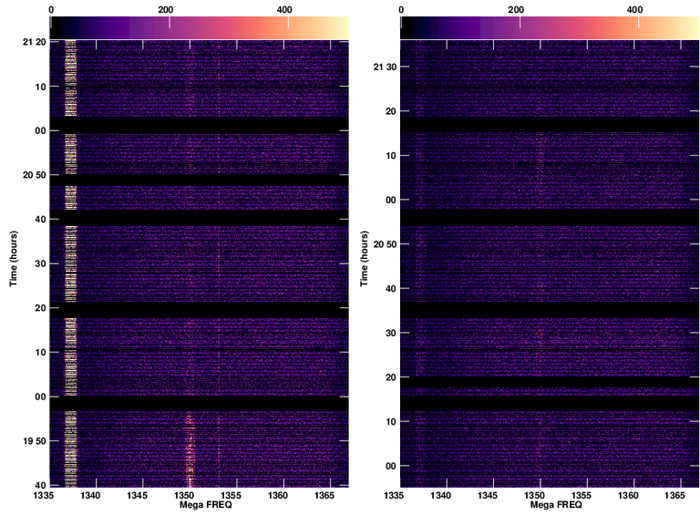700x515 pixels.
Task: Click the 400 label on right colorbar
Action: tap(635, 9)
